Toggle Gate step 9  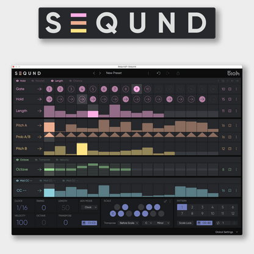click(x=137, y=89)
